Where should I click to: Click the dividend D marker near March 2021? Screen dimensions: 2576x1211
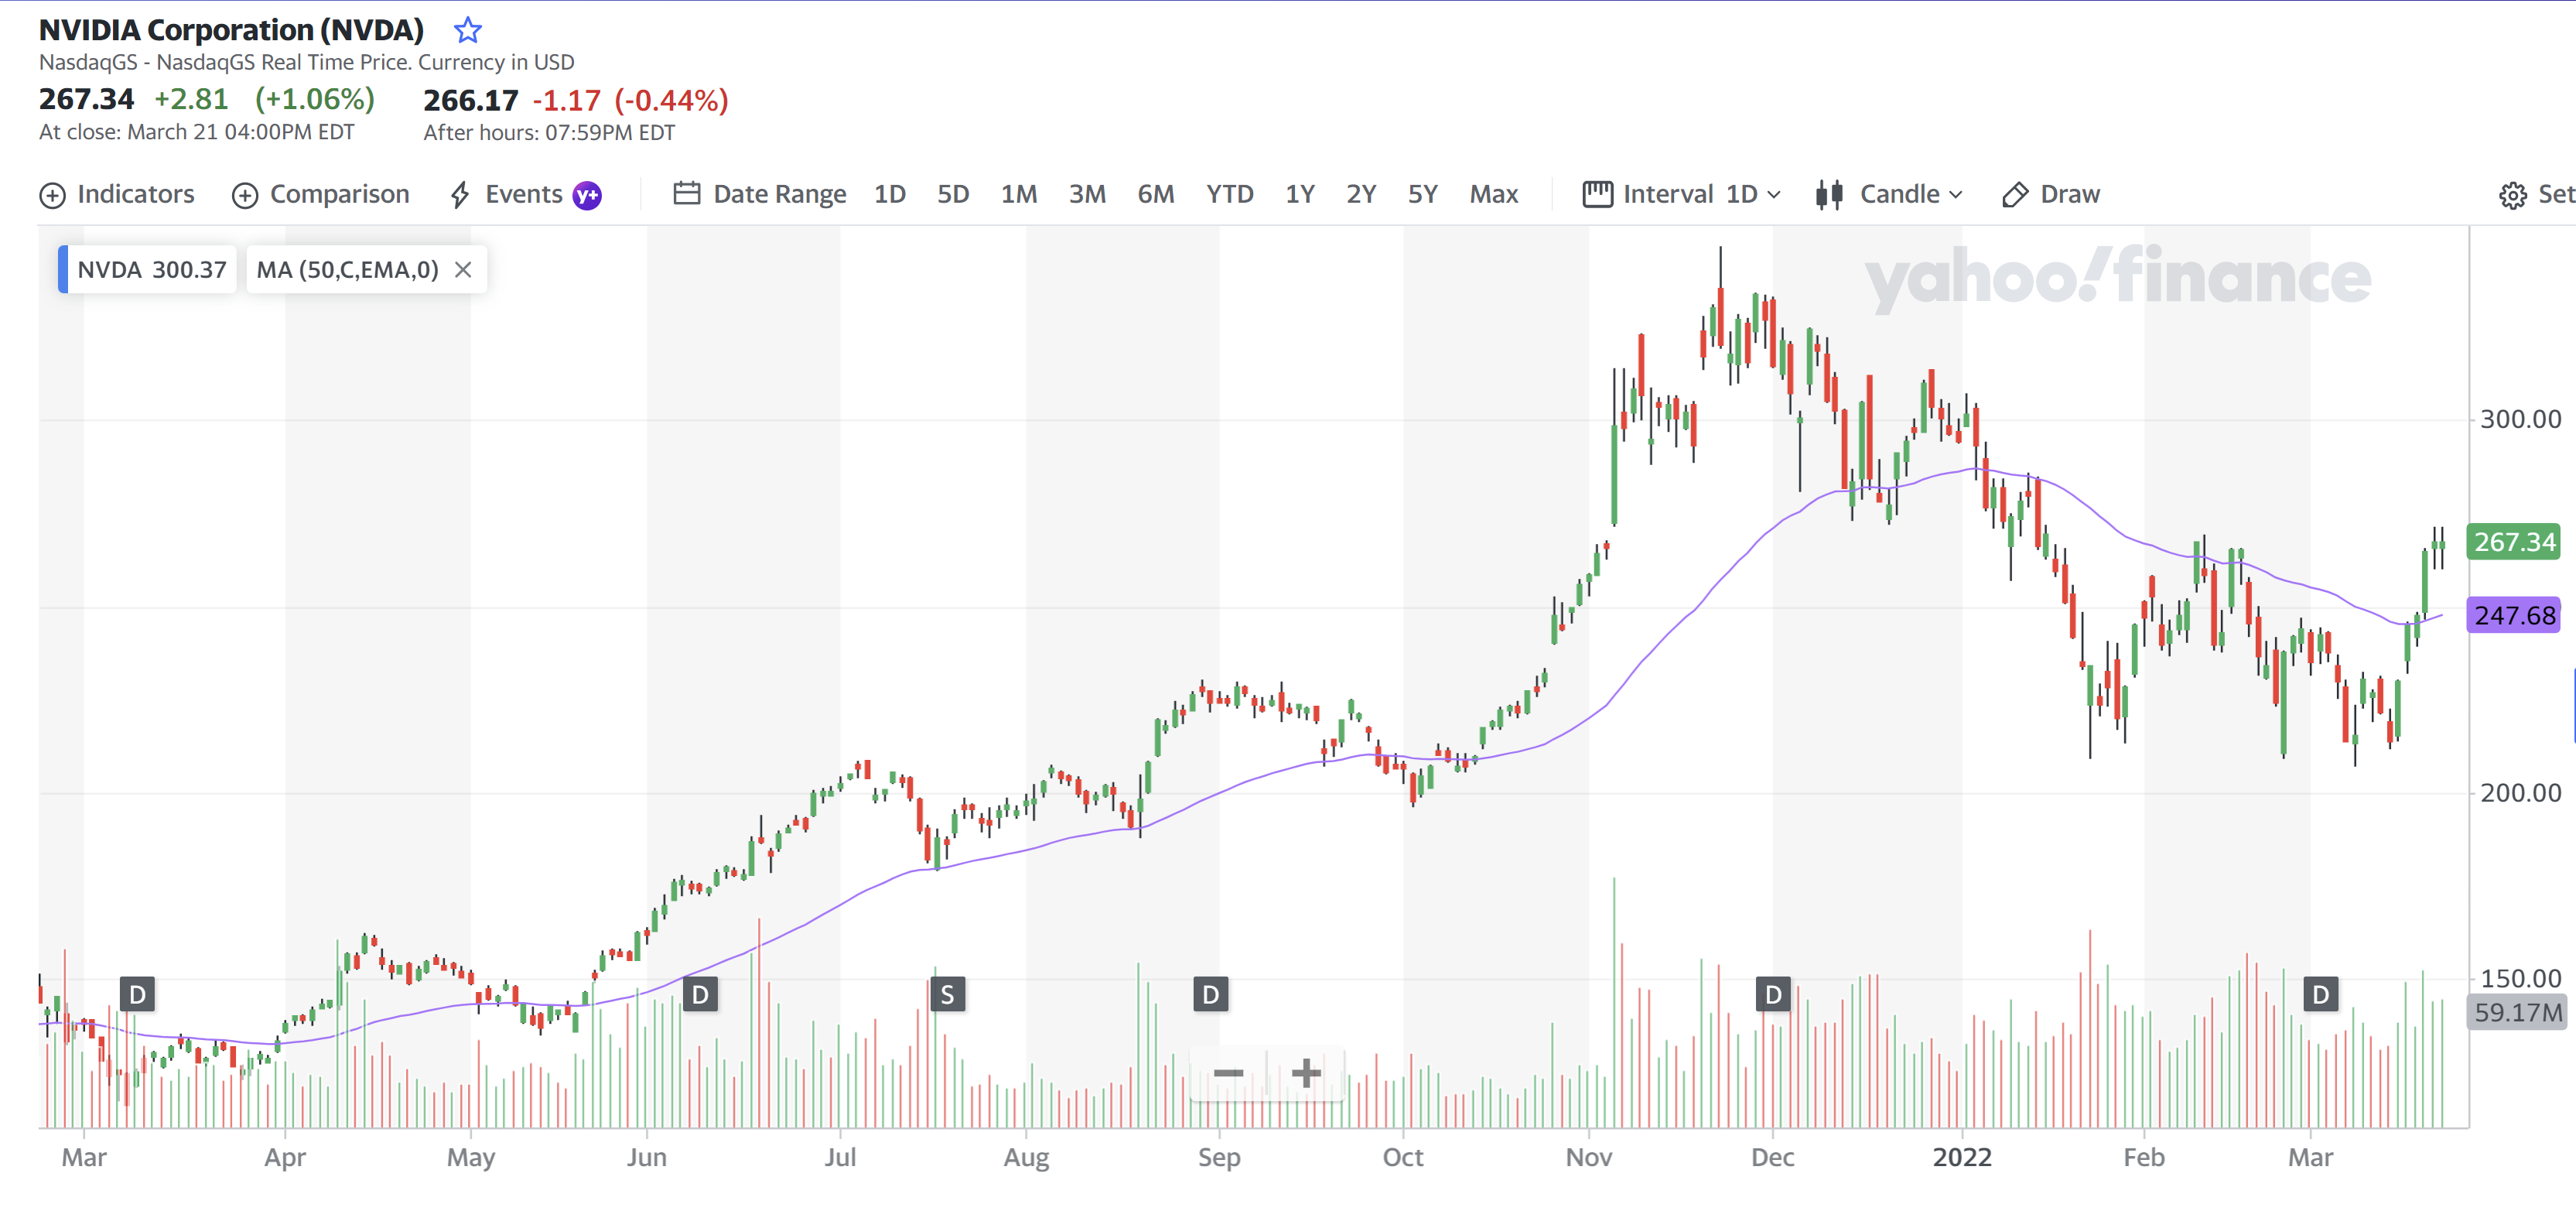[x=137, y=994]
